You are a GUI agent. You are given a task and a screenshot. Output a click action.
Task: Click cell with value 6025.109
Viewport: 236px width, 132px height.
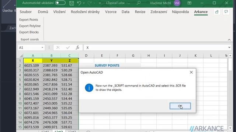click(x=33, y=65)
